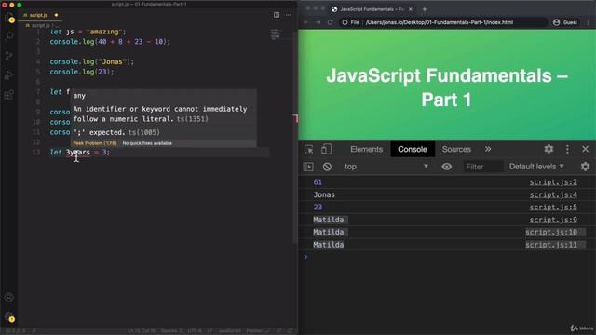Open the top context dropdown
The width and height of the screenshot is (596, 335).
click(386, 167)
